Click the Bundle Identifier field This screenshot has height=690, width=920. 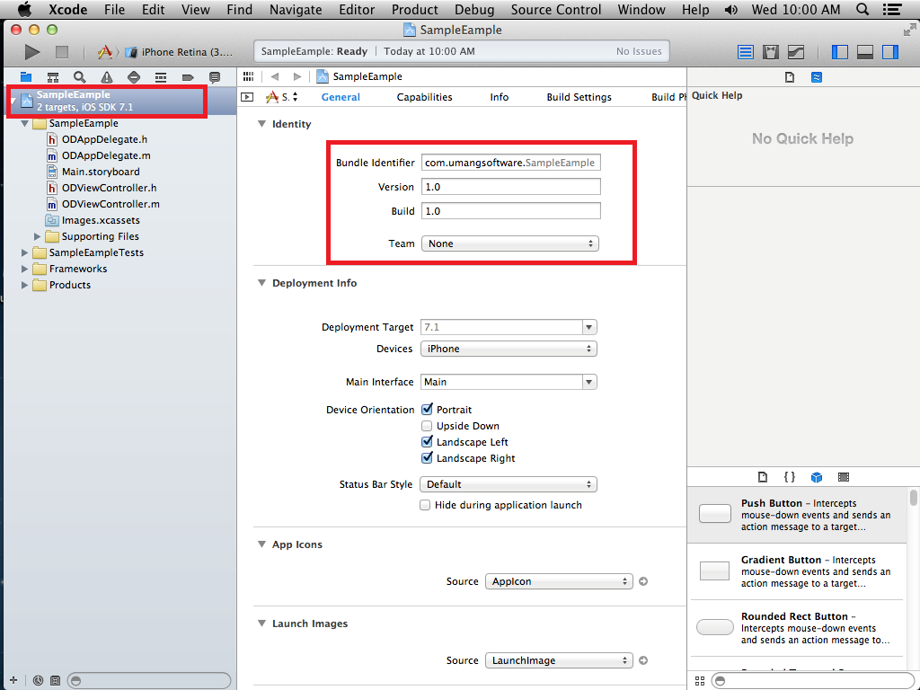(x=510, y=163)
